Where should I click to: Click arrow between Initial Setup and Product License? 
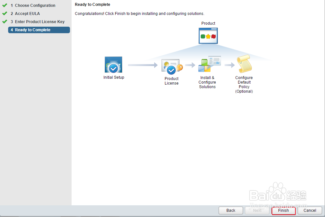(x=143, y=65)
